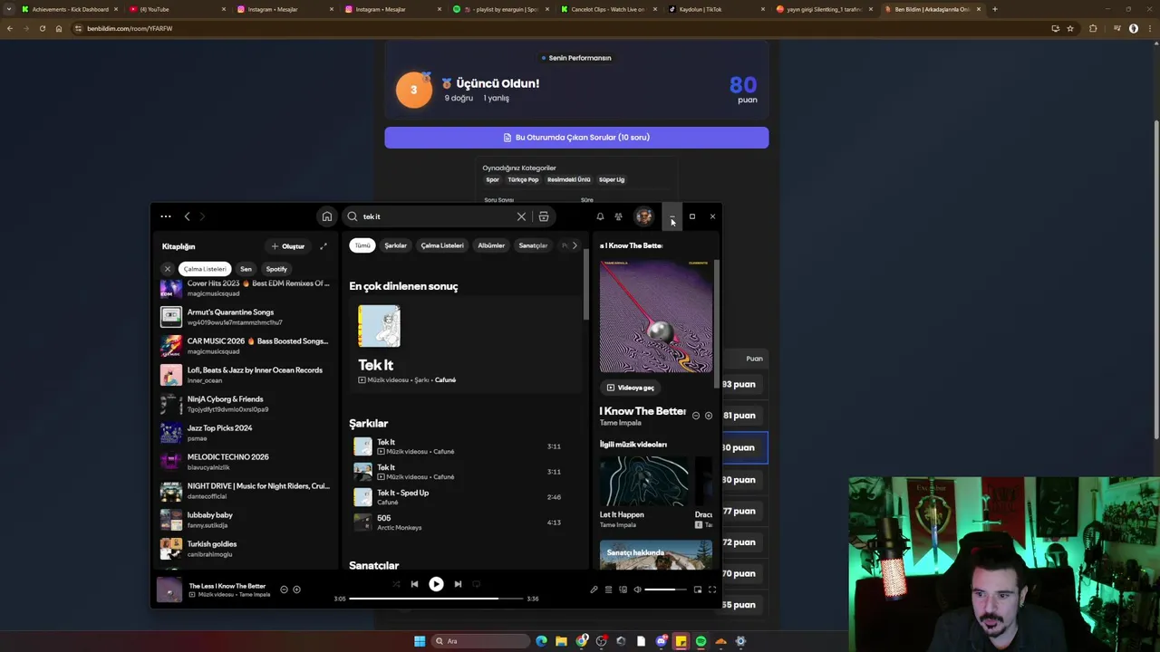
Task: Open Armut's Quarantine Songs playlist
Action: click(x=246, y=316)
